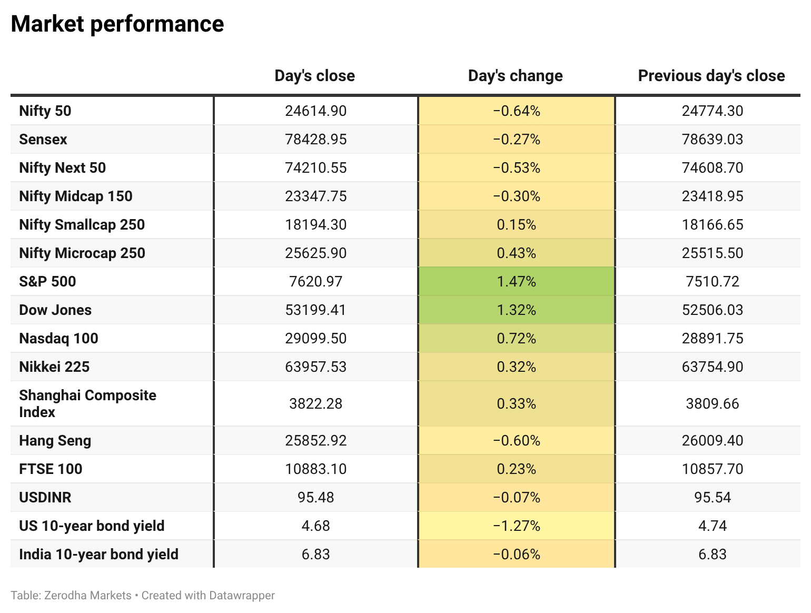The image size is (811, 613).
Task: Click the Day's close column header
Action: (x=314, y=76)
